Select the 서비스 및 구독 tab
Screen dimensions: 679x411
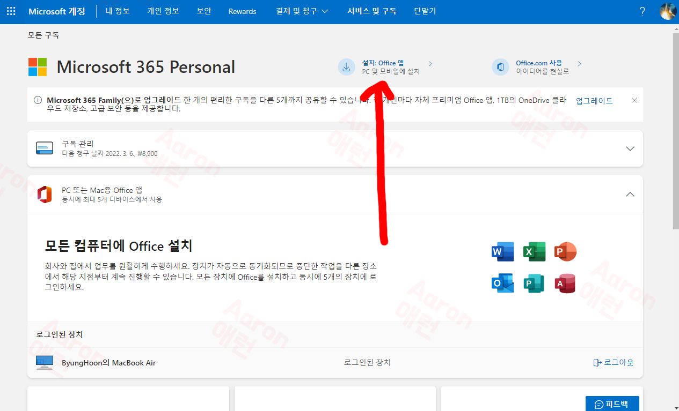pyautogui.click(x=371, y=11)
